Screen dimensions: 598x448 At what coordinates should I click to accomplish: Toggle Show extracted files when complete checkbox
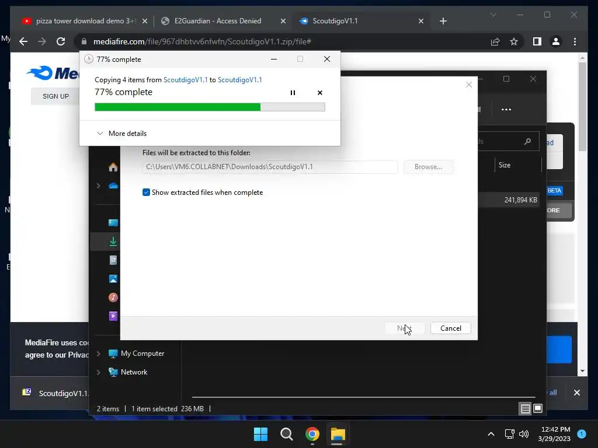point(146,192)
